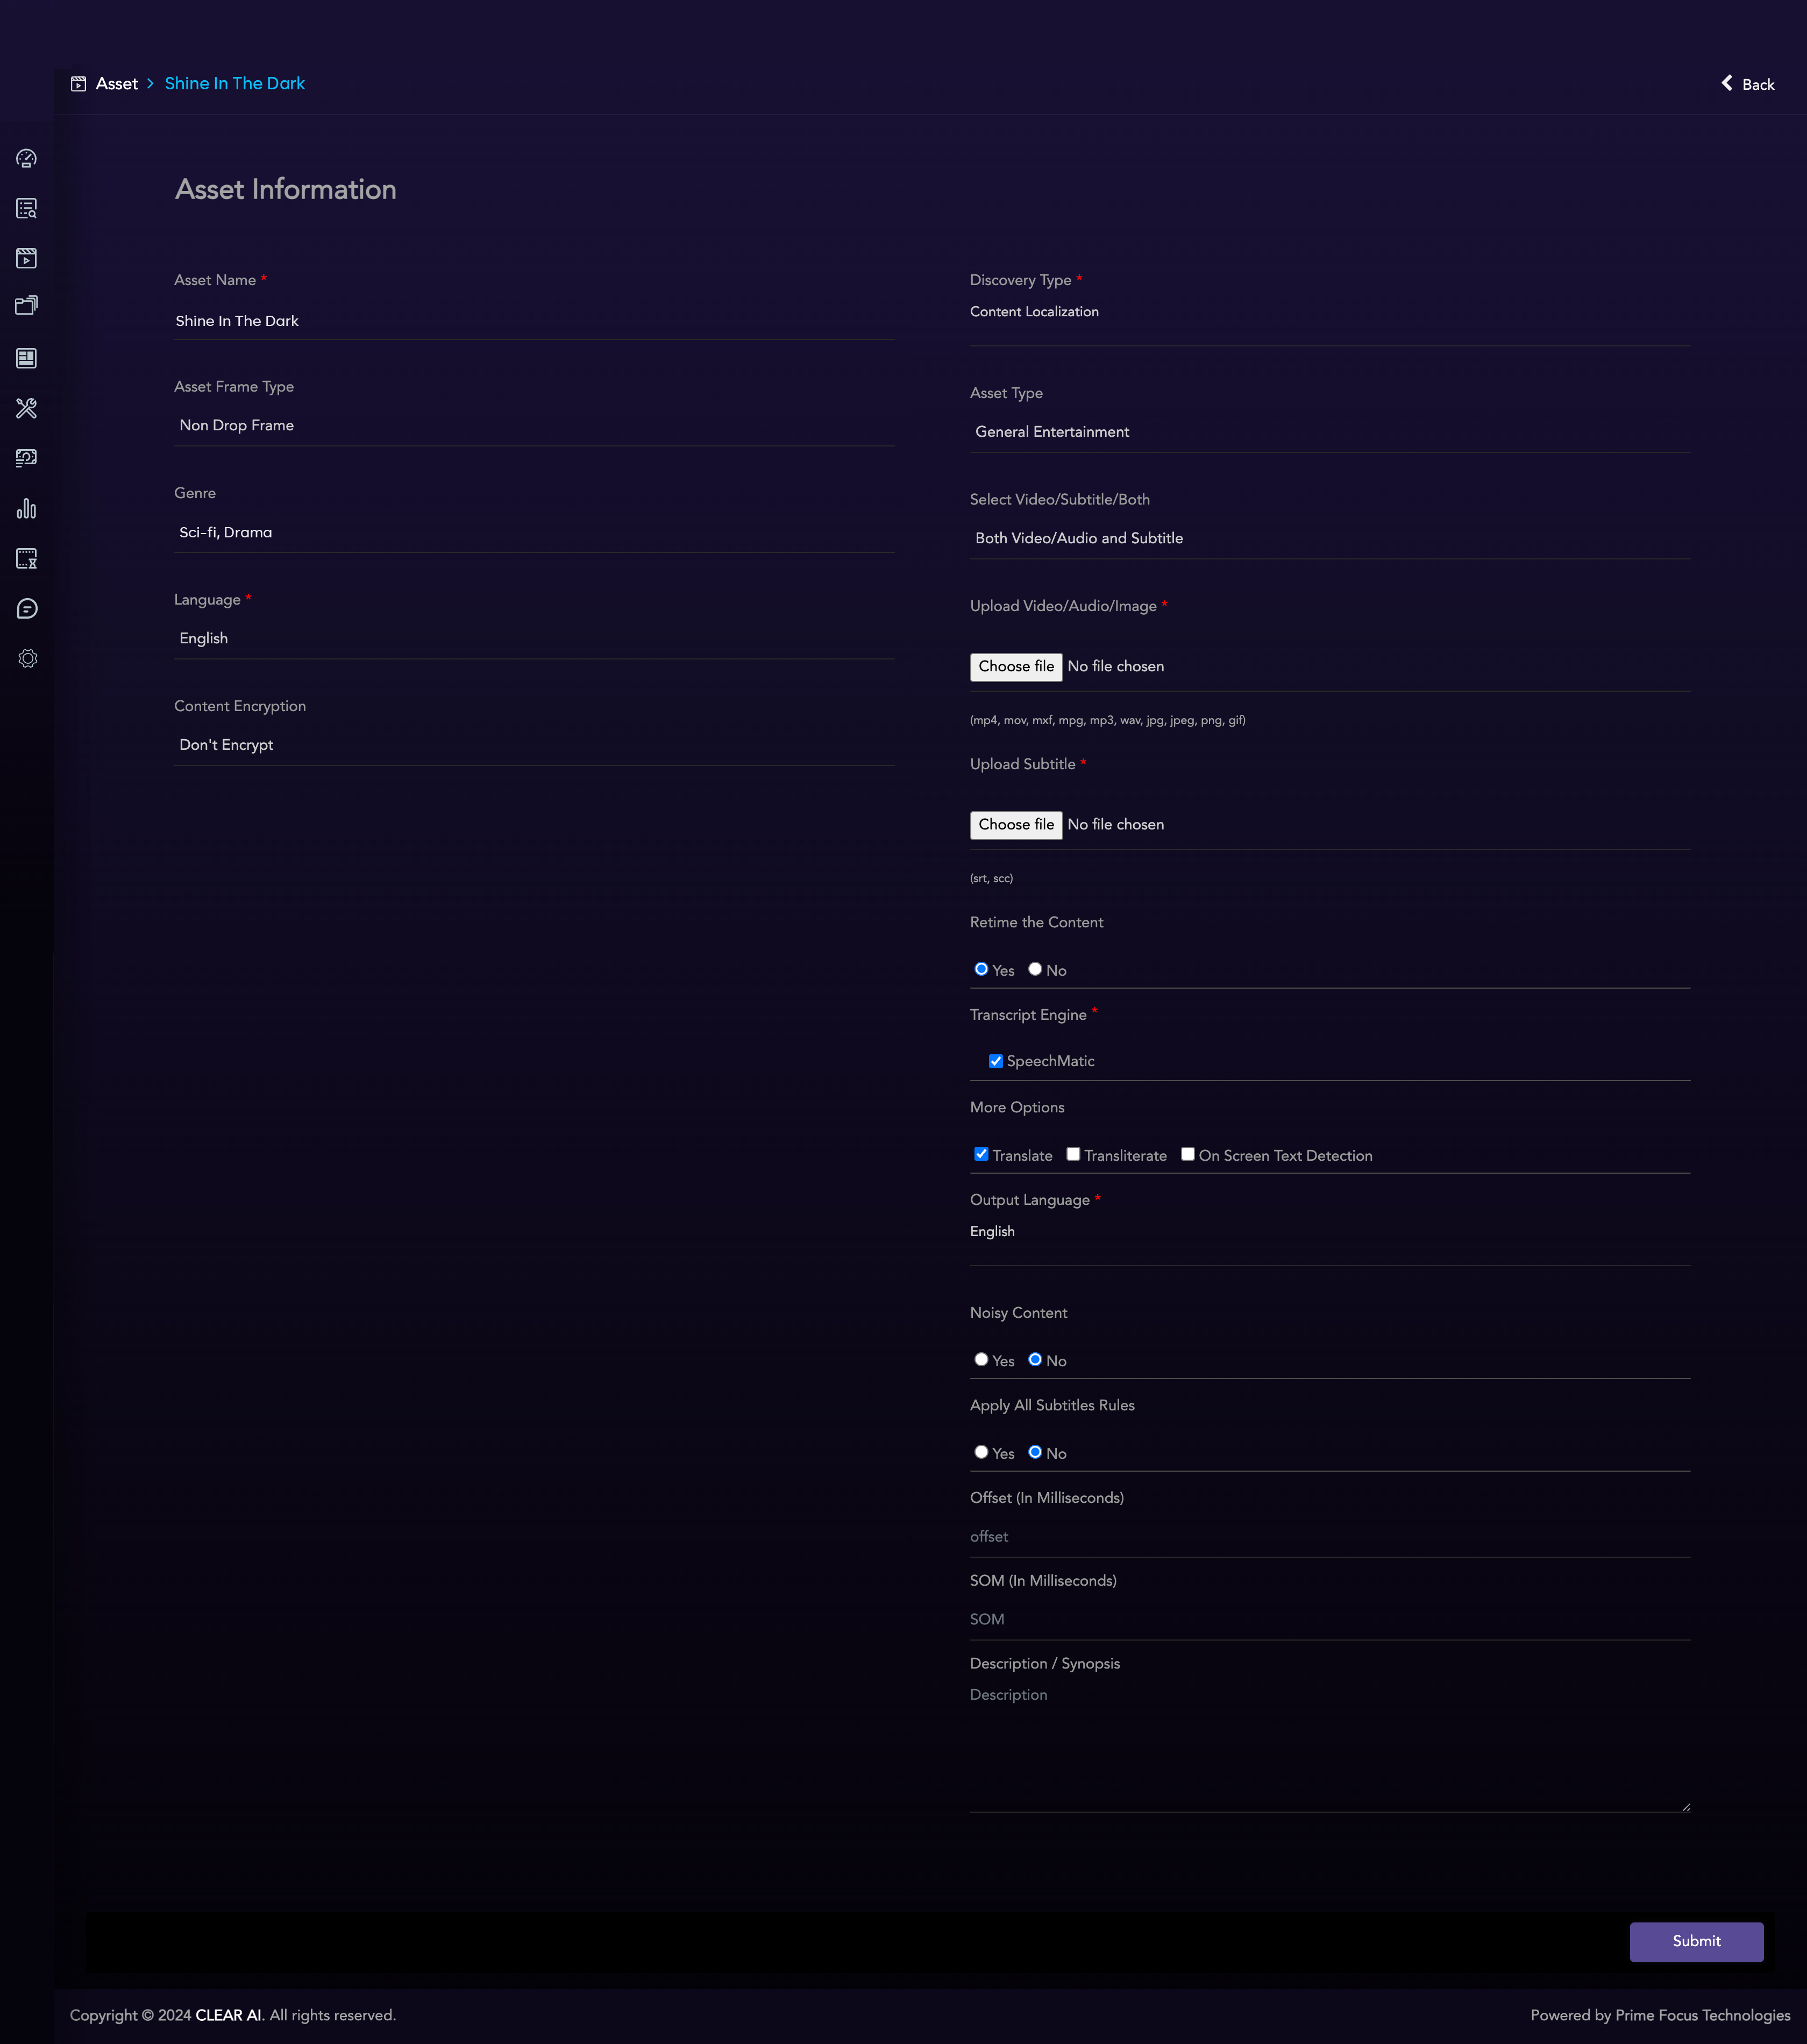The image size is (1807, 2044).
Task: Open the list search icon in sidebar
Action: pos(27,208)
